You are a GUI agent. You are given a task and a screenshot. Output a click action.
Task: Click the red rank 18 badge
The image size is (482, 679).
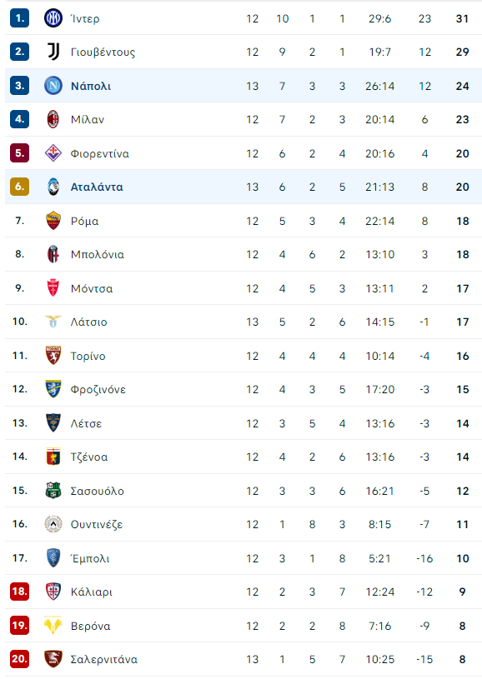pyautogui.click(x=19, y=592)
